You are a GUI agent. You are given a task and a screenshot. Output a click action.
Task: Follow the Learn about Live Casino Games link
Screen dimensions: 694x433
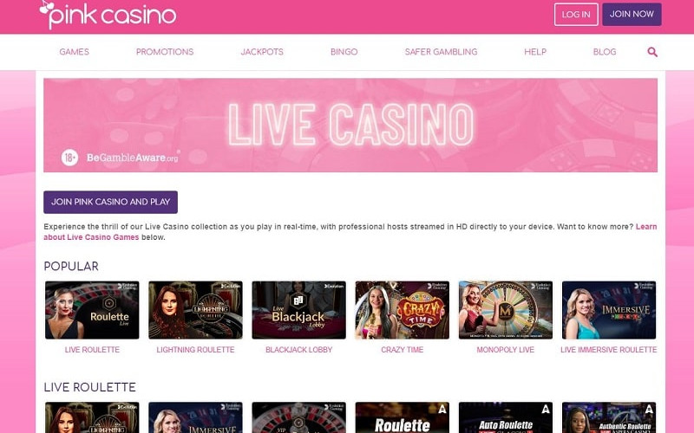coord(350,231)
